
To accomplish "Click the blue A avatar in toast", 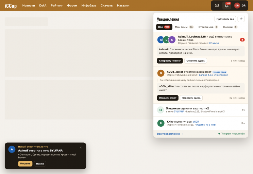I will coord(12,149).
